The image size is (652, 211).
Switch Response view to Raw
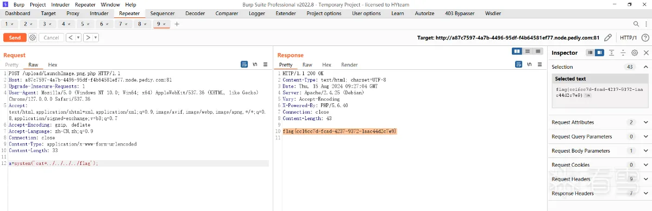(x=308, y=64)
